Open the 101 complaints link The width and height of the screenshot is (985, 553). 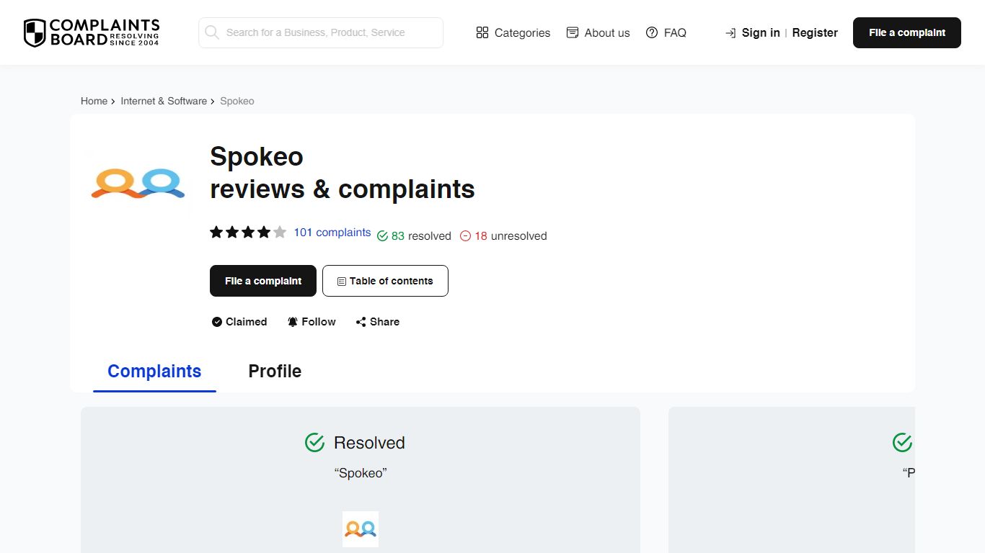pyautogui.click(x=332, y=233)
